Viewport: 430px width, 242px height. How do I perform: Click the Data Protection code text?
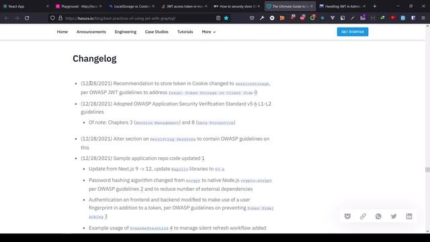[x=215, y=123]
